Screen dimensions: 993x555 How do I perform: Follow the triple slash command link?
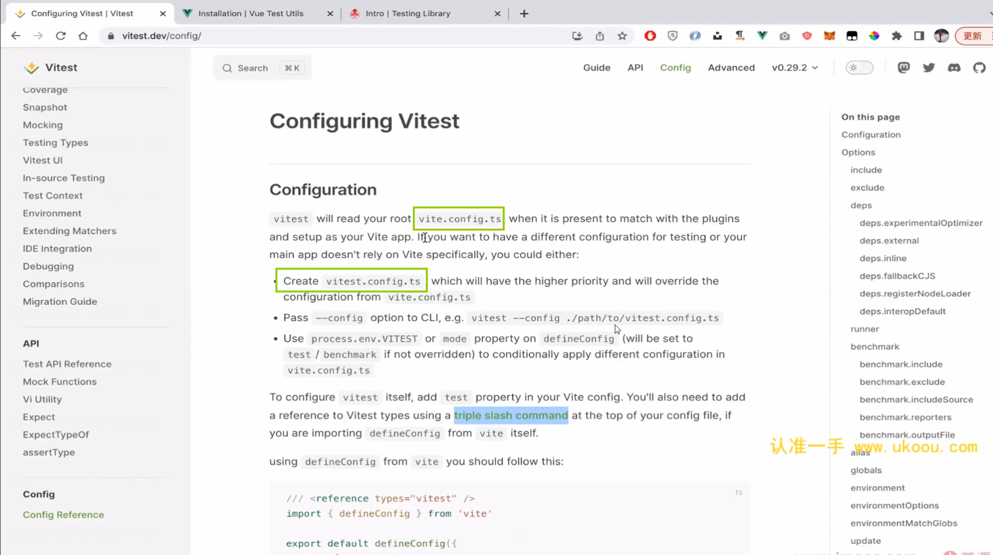point(511,415)
